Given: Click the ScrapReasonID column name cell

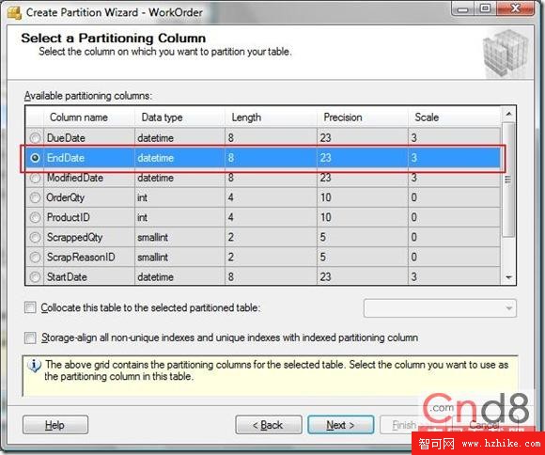Looking at the screenshot, I should coord(89,257).
